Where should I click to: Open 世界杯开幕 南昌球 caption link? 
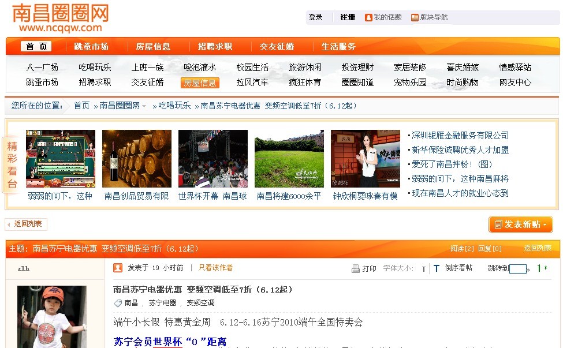click(x=212, y=196)
